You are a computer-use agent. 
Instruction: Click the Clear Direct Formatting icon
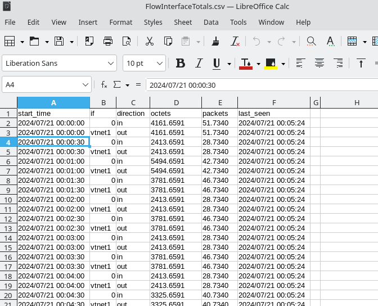235,42
